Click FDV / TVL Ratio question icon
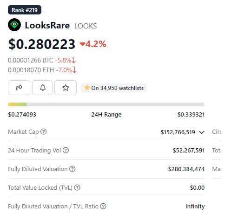This screenshot has height=214, width=231. [x=103, y=206]
